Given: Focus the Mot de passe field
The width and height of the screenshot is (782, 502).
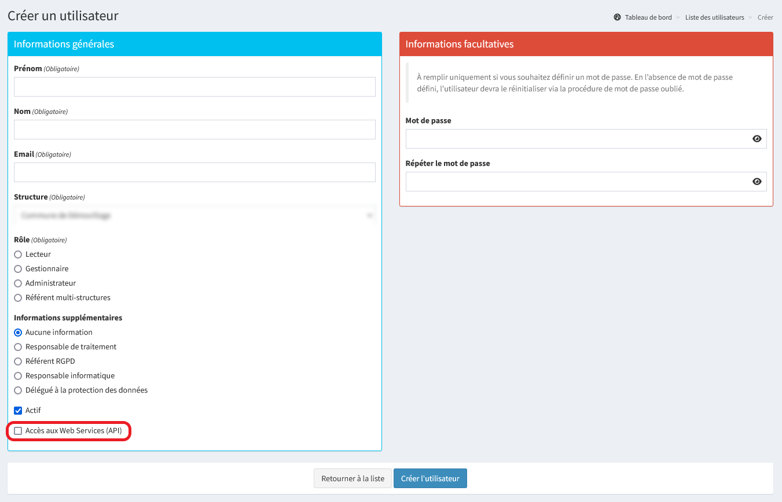Looking at the screenshot, I should pos(577,139).
